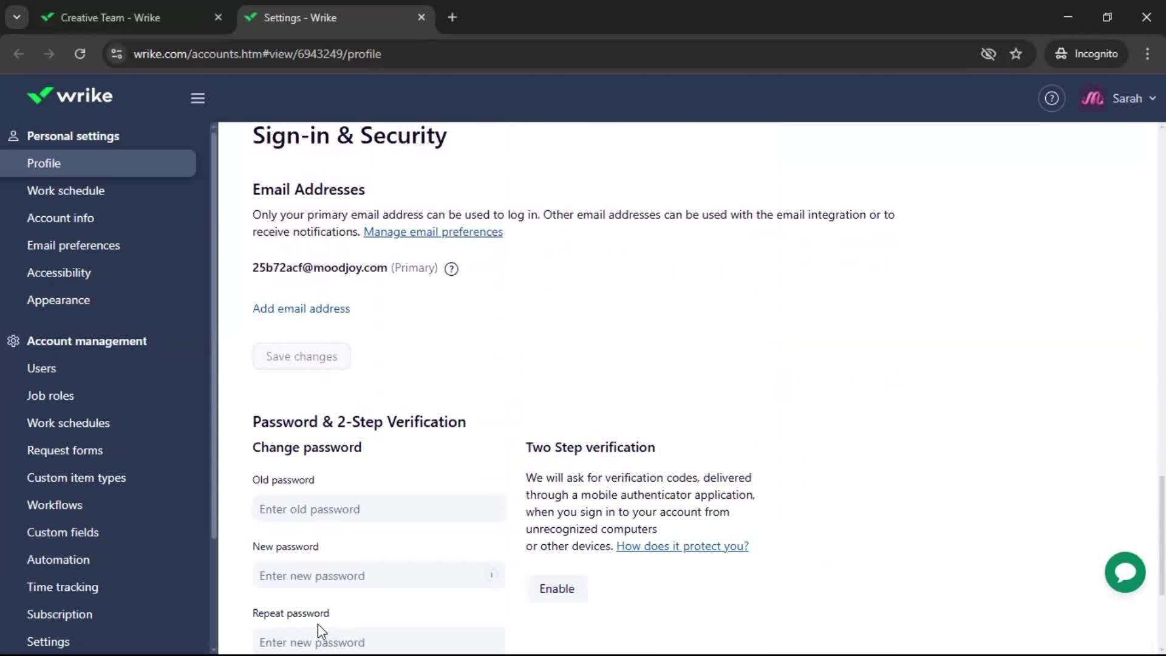Open Custom fields page
This screenshot has height=656, width=1166.
click(63, 533)
